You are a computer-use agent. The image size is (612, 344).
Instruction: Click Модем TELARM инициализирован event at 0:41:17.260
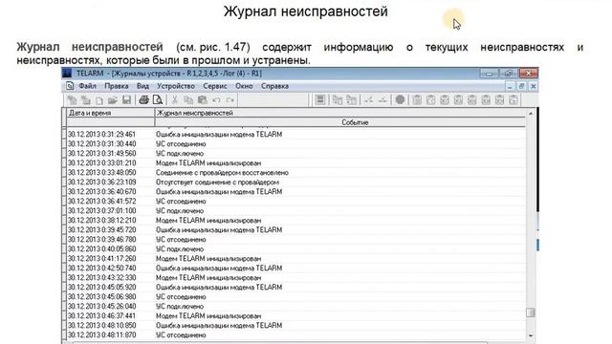[x=208, y=259]
